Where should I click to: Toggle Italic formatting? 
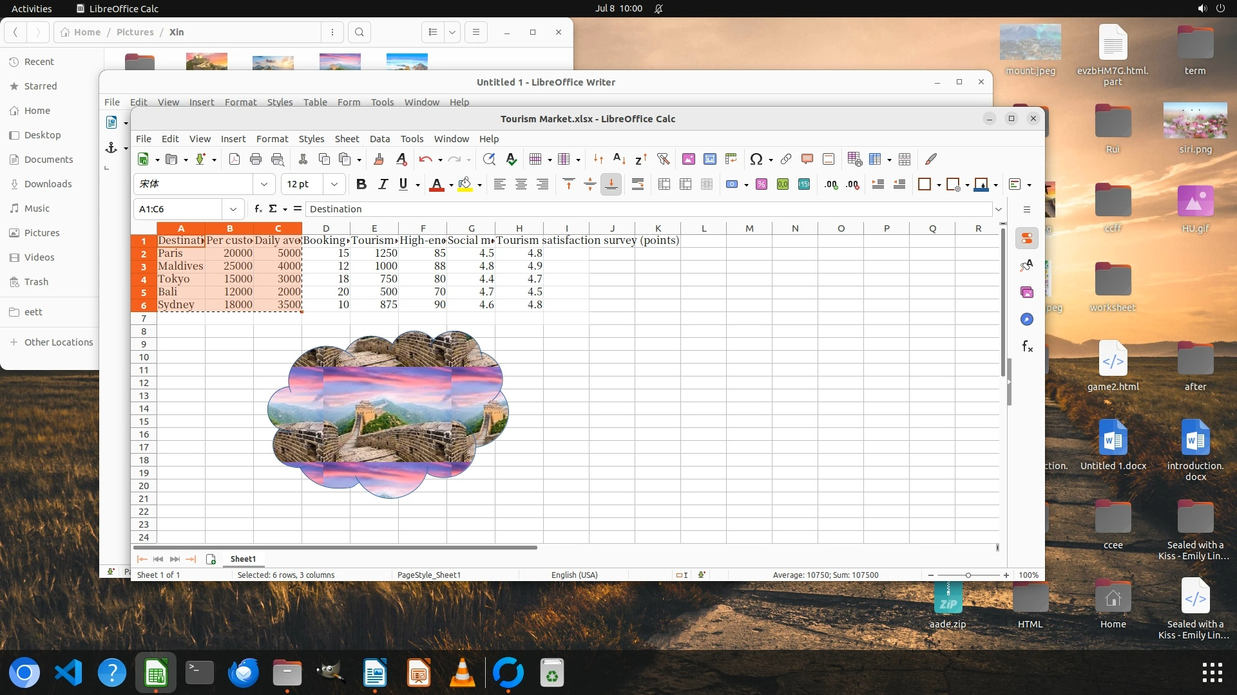383,185
